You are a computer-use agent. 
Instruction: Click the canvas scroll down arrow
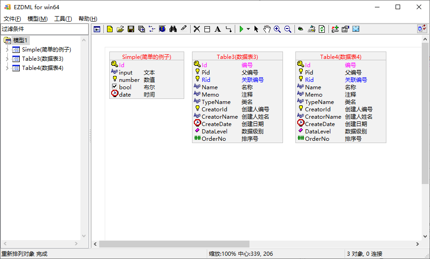coord(425,236)
